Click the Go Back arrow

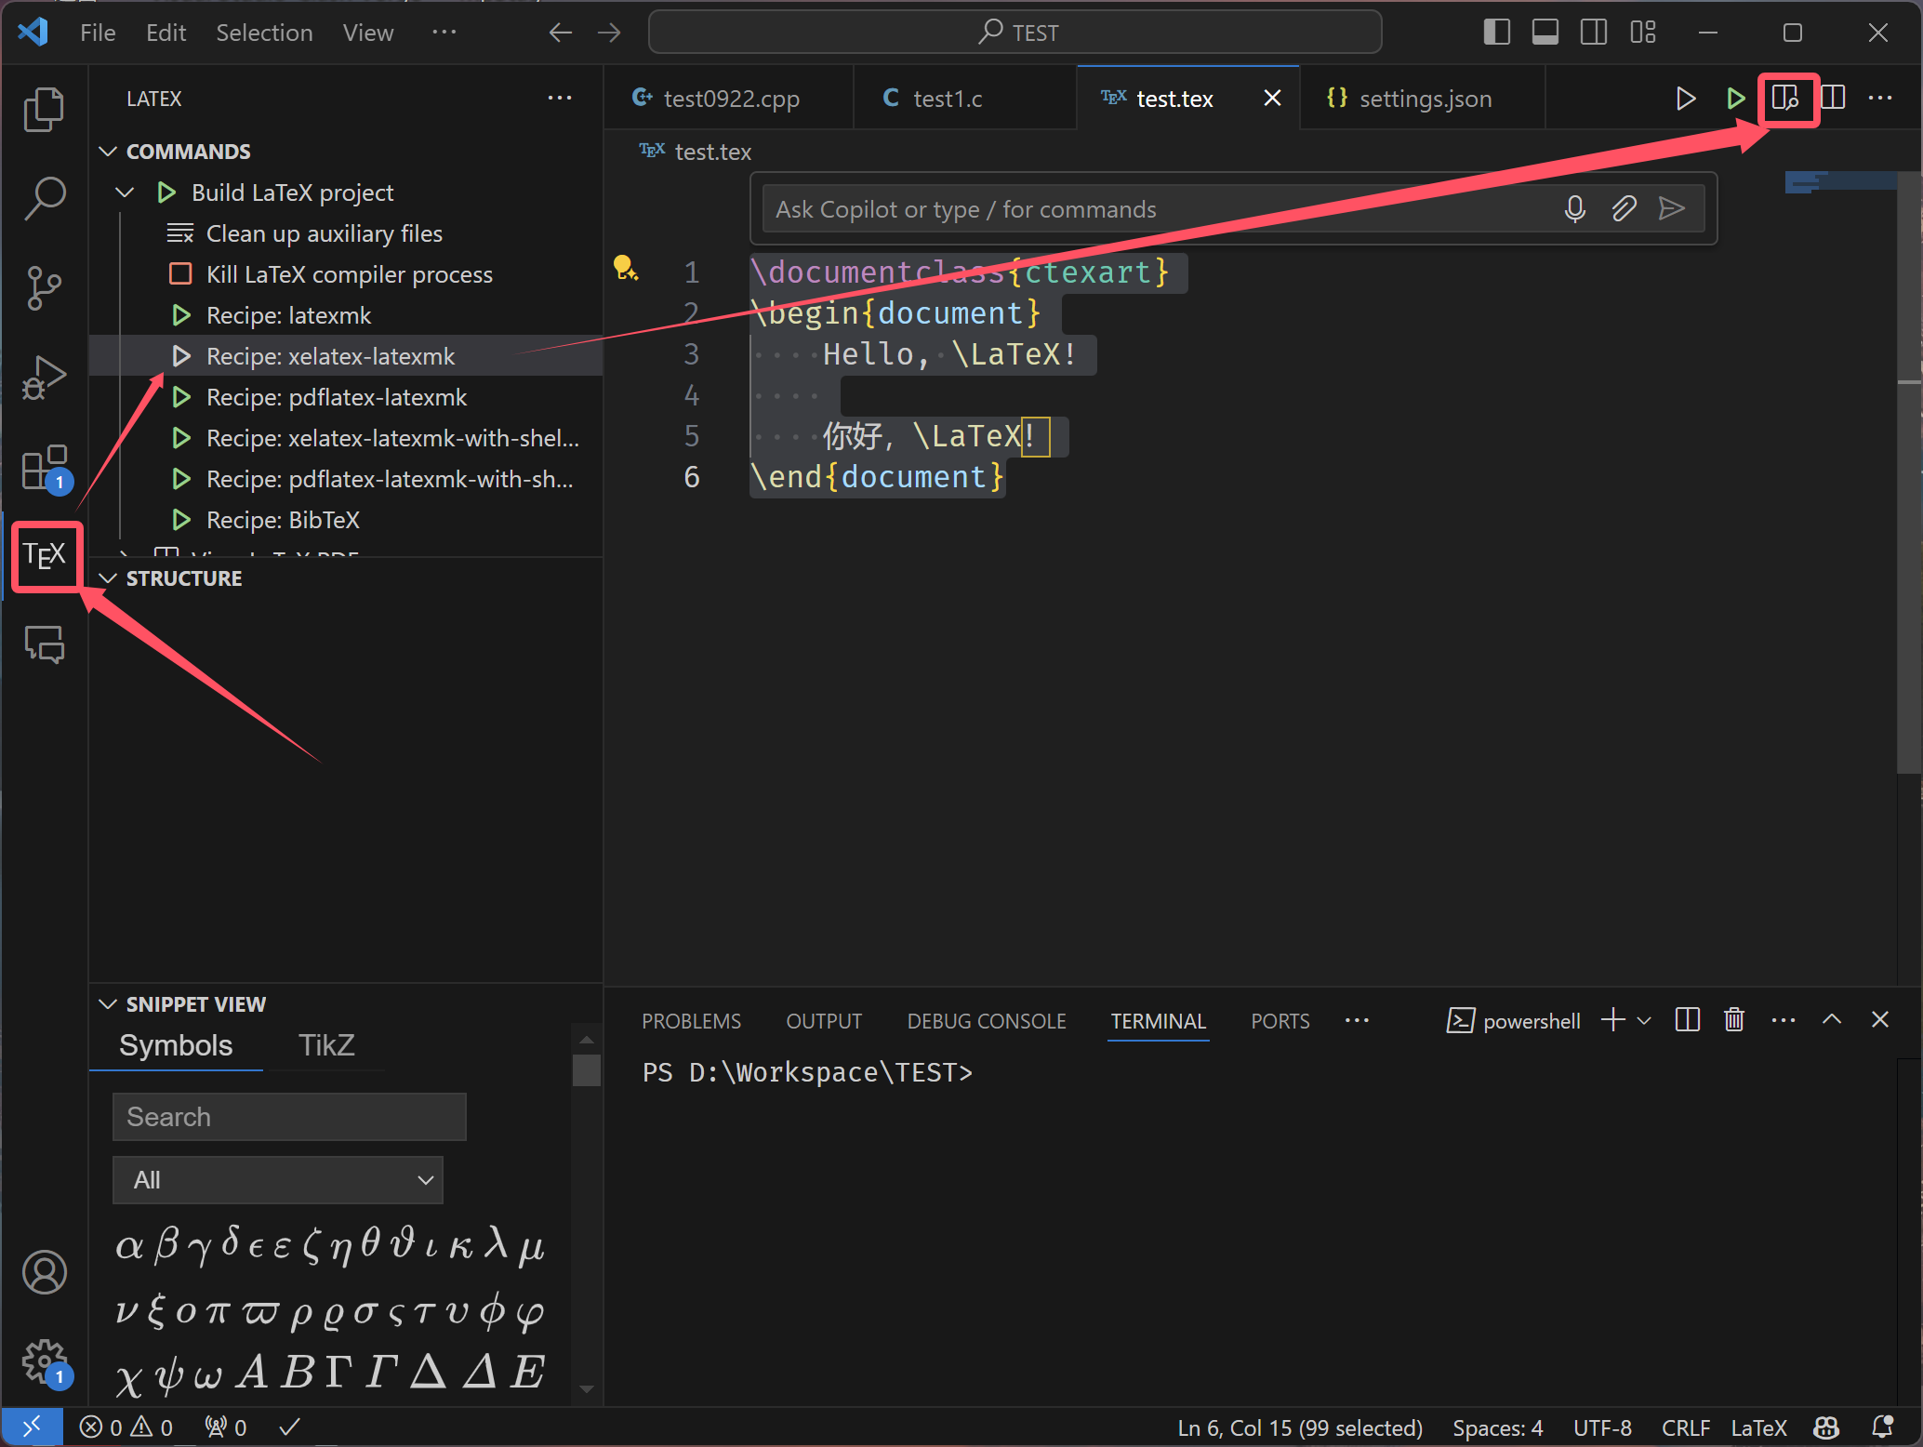(561, 33)
